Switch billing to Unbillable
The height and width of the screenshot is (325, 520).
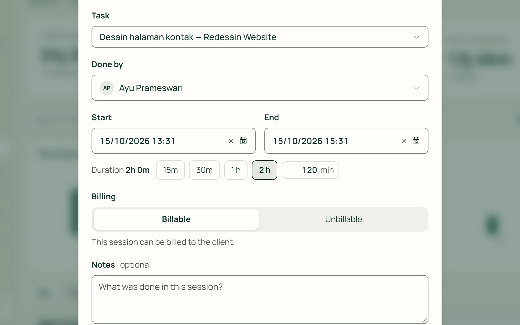point(343,219)
